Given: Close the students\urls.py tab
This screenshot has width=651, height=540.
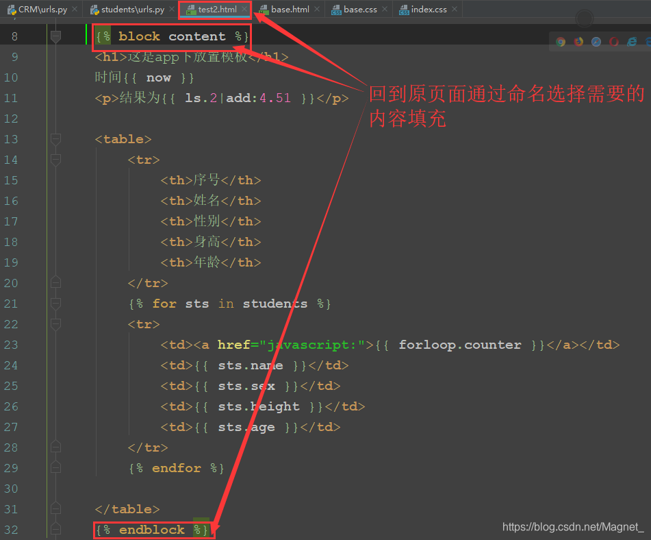Looking at the screenshot, I should (x=172, y=9).
